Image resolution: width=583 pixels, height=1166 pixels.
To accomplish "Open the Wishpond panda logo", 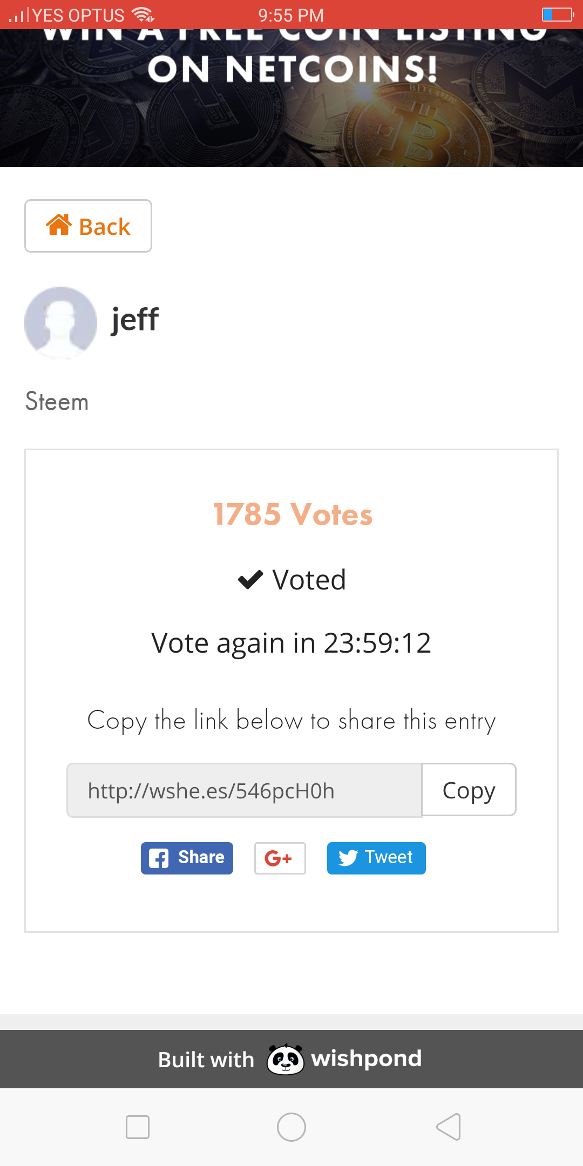I will click(x=286, y=1059).
